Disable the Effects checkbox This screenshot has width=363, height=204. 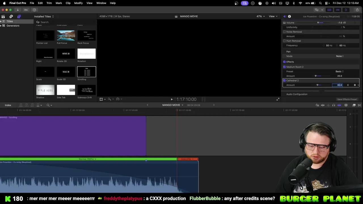point(284,62)
